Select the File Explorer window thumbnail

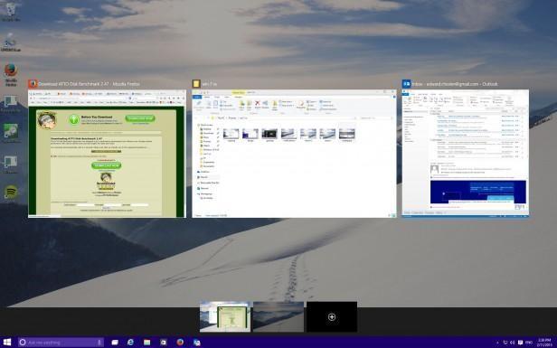[x=294, y=154]
